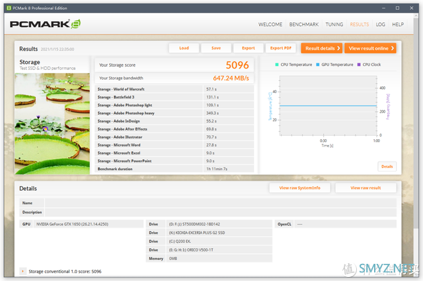
Task: Click the results date 2021/1/15 text
Action: pos(58,49)
